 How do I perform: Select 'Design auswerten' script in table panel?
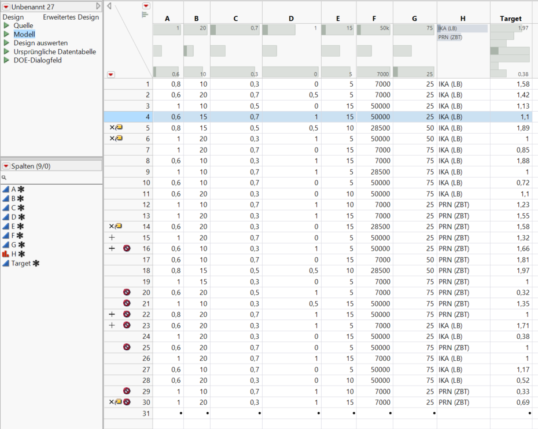point(40,43)
